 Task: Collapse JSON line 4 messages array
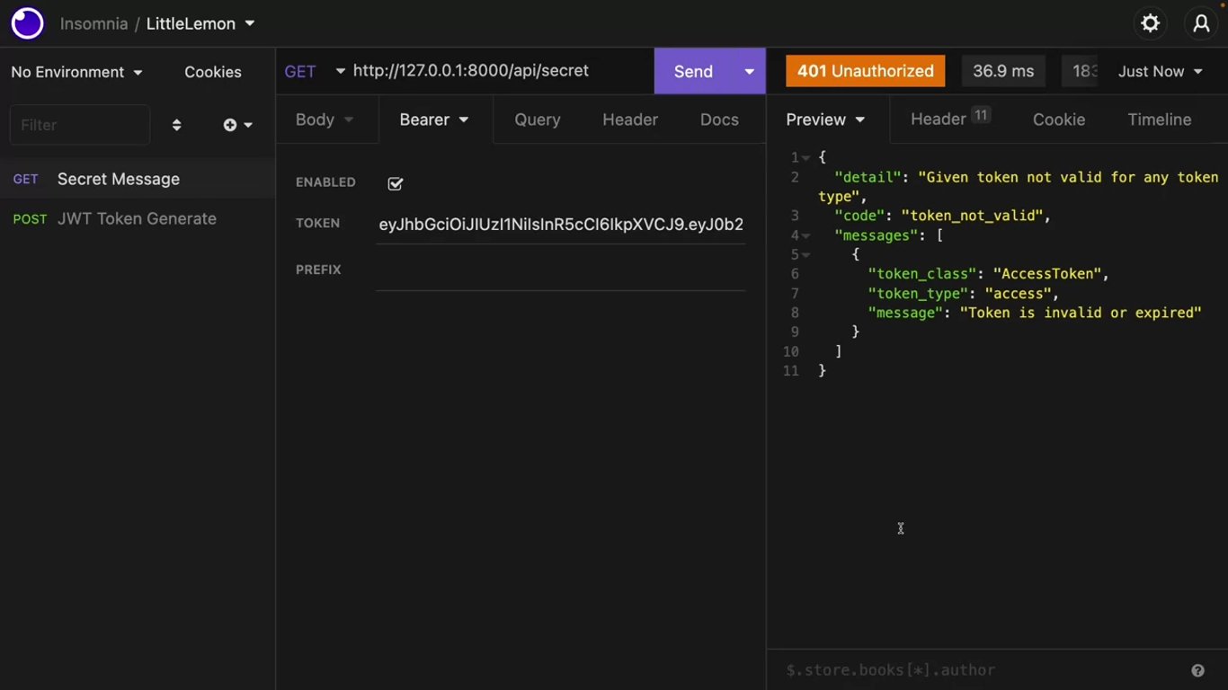point(806,235)
